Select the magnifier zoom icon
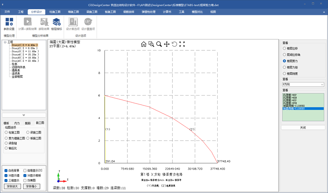This screenshot has height=193, width=328. point(159,44)
